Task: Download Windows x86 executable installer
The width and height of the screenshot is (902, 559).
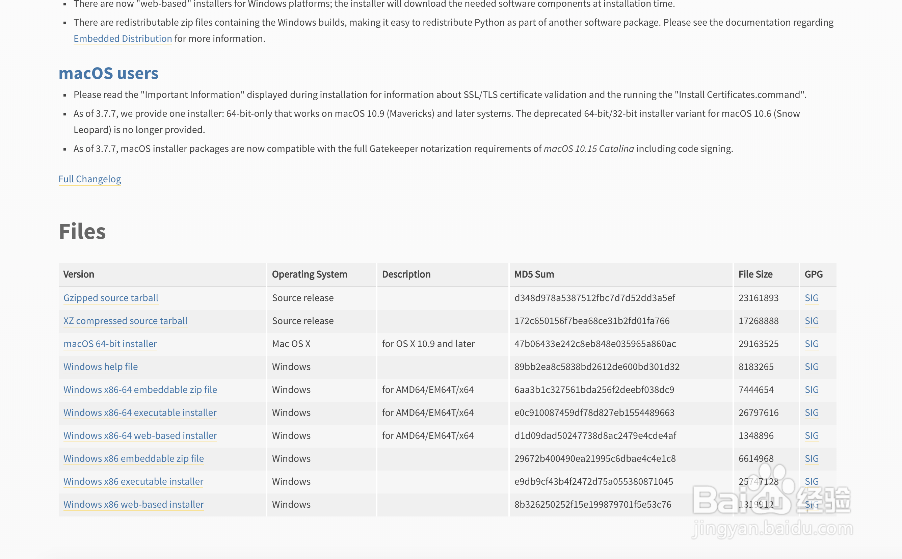Action: 133,481
